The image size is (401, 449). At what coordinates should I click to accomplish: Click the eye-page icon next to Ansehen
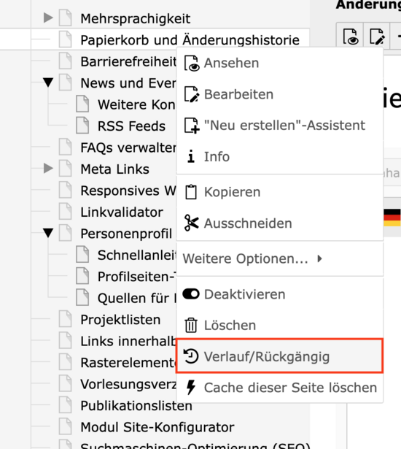point(191,63)
